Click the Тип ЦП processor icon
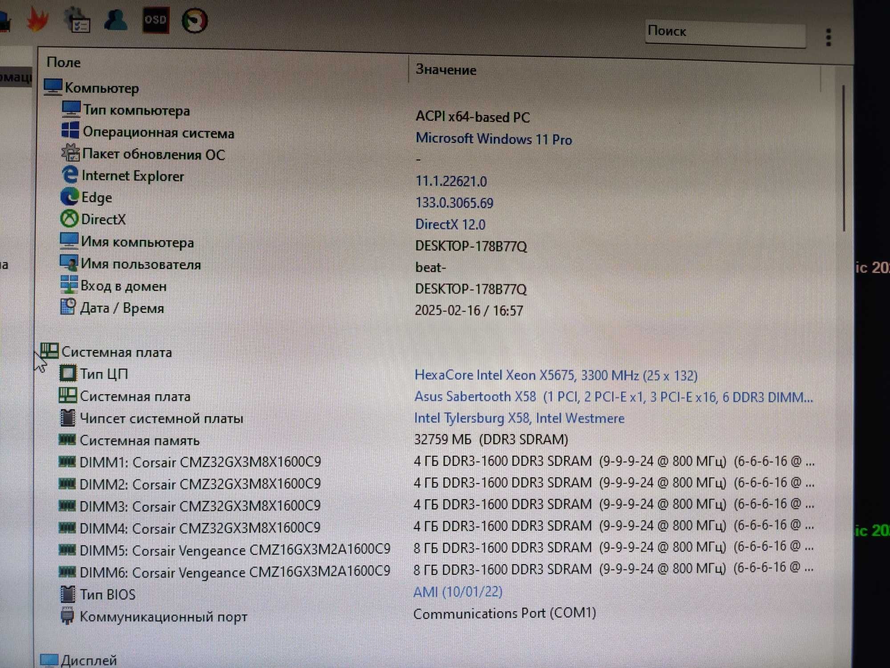 coord(68,373)
